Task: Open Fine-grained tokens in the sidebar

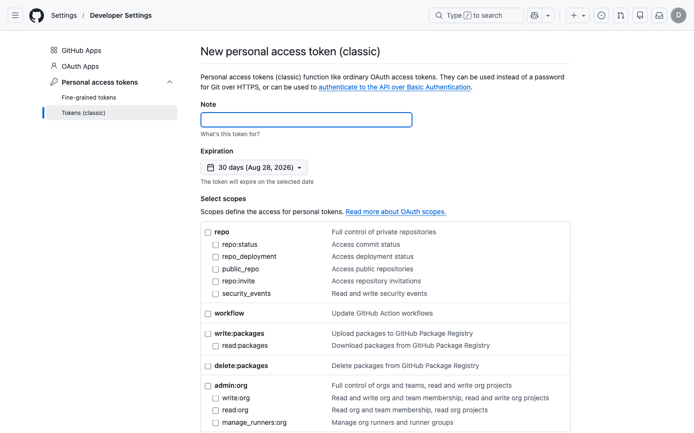Action: pos(89,98)
